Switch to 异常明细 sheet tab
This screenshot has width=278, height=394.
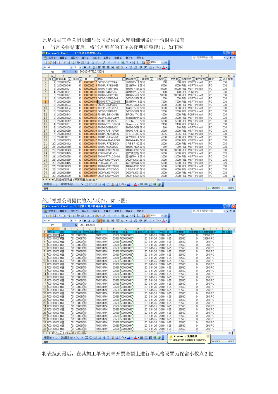tap(79, 179)
